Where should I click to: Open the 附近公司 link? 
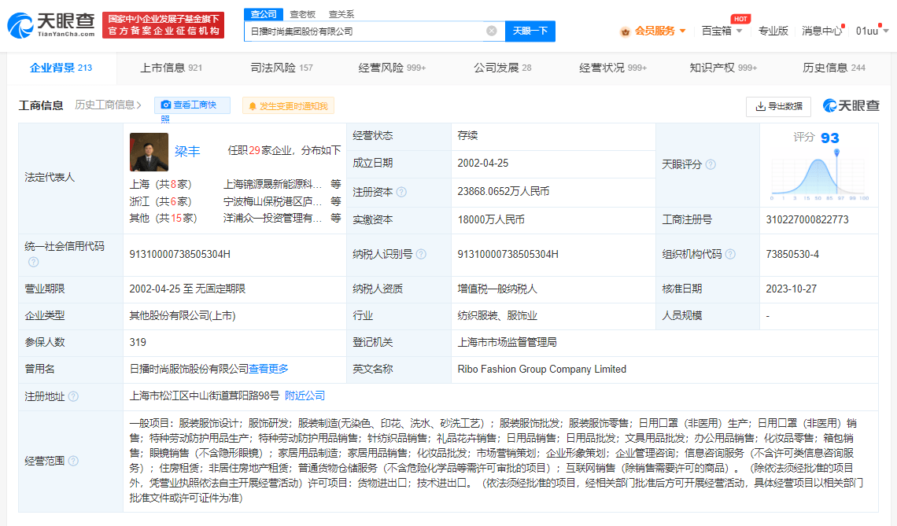coord(305,395)
